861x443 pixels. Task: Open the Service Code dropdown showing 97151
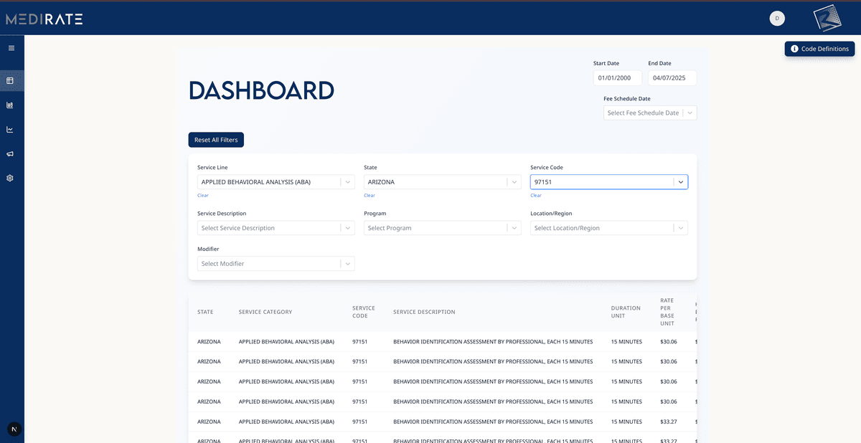tap(609, 182)
